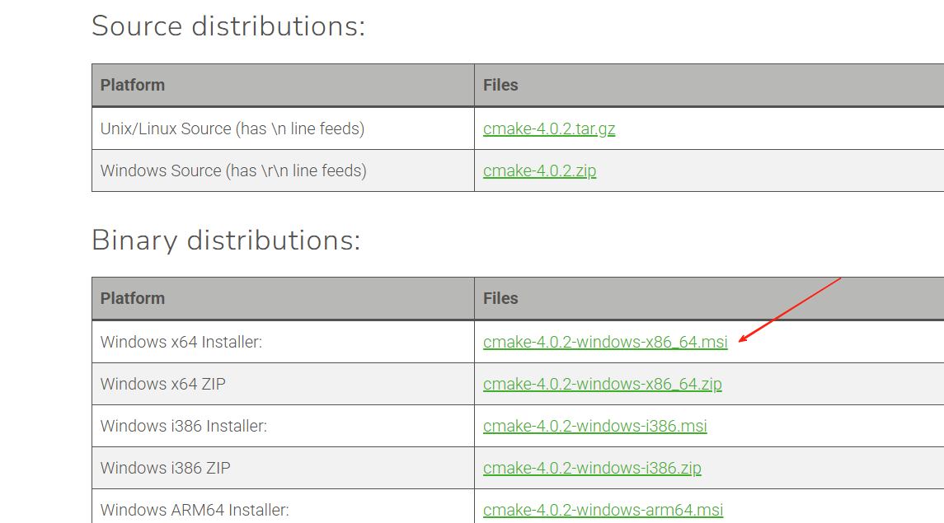Click the cmake-4.0.2-windows-x86_64.zip link

tap(602, 384)
